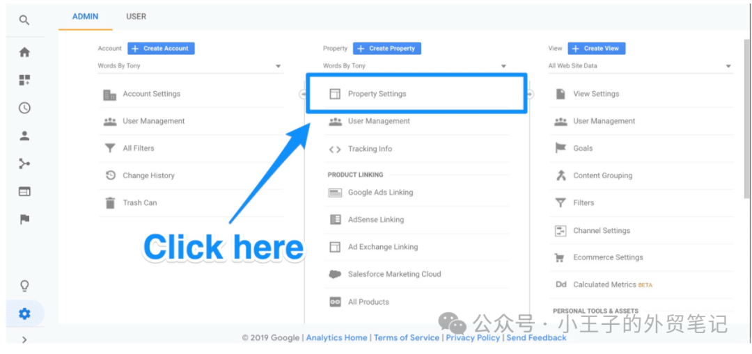Image resolution: width=752 pixels, height=354 pixels.
Task: Click the Account Settings building icon
Action: 110,95
